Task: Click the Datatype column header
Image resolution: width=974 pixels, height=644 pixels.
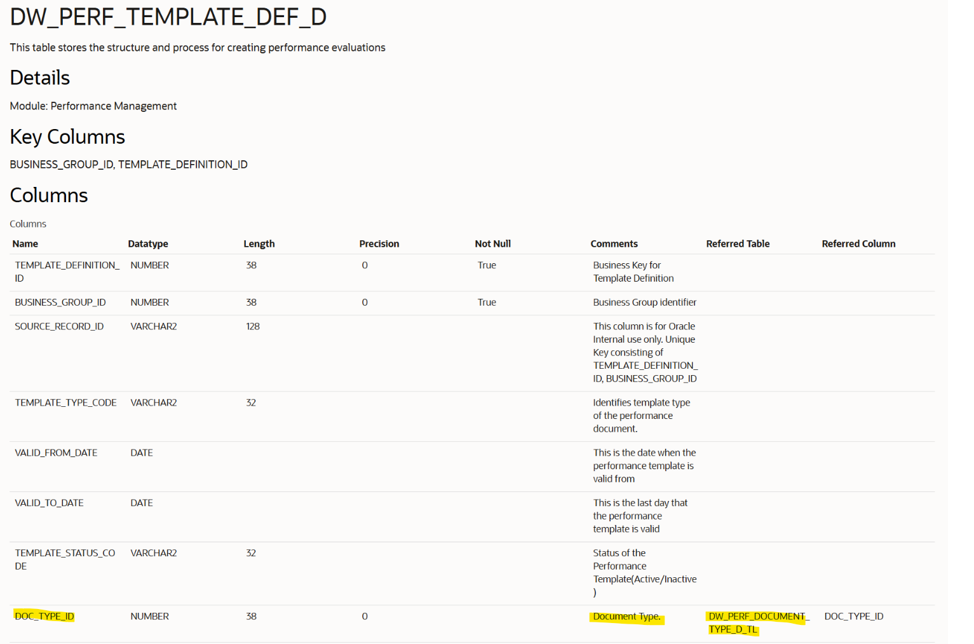Action: point(148,243)
